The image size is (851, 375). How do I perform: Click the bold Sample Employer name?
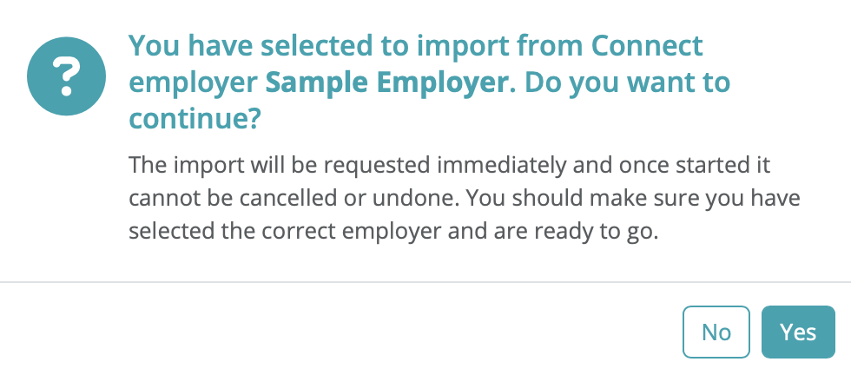pos(386,83)
